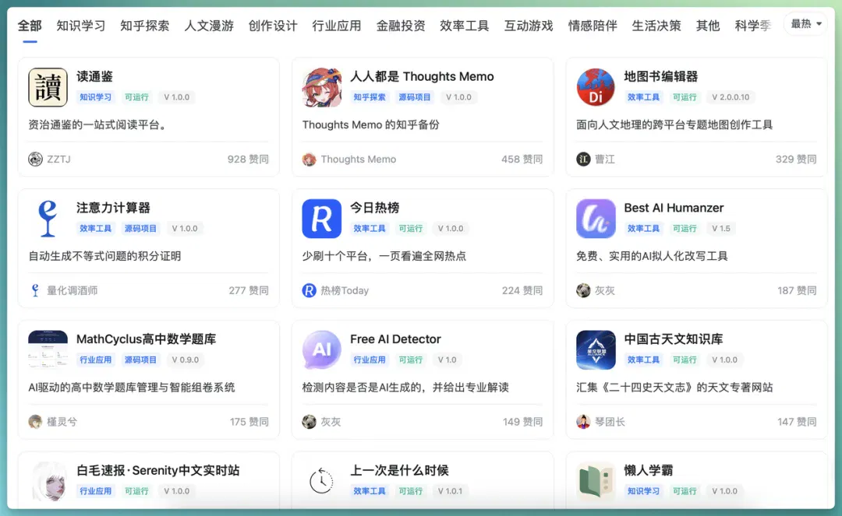Open the Free AI Detector title link
Screen dimensions: 842x516
click(396, 339)
